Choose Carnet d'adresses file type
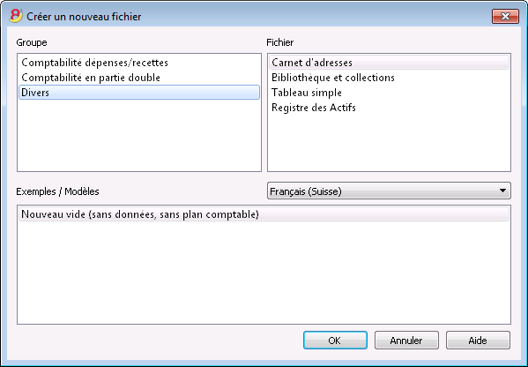Viewport: 528px width, 367px height. tap(389, 63)
